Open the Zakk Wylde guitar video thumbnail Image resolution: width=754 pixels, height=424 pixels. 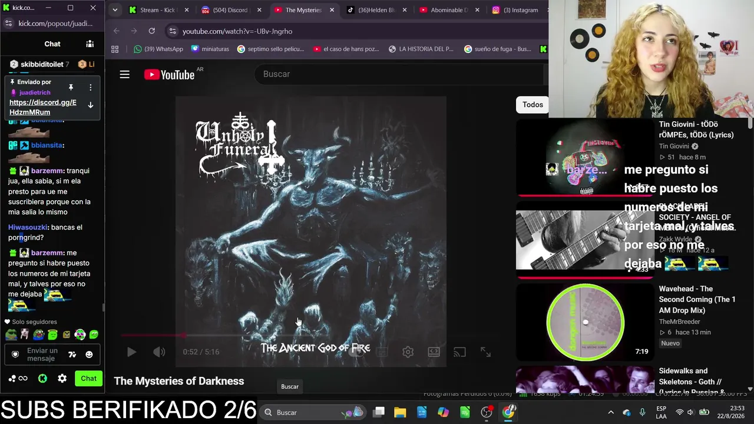tap(585, 240)
